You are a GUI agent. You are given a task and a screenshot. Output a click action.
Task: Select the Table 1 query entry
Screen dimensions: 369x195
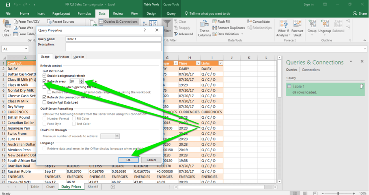coord(325,89)
